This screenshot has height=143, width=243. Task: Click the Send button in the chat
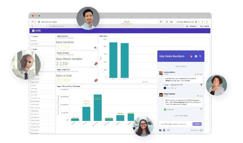[197, 124]
